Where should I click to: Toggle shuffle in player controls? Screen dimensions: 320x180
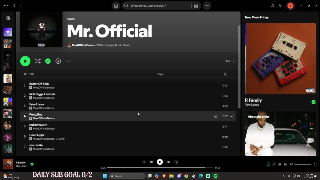pyautogui.click(x=144, y=162)
